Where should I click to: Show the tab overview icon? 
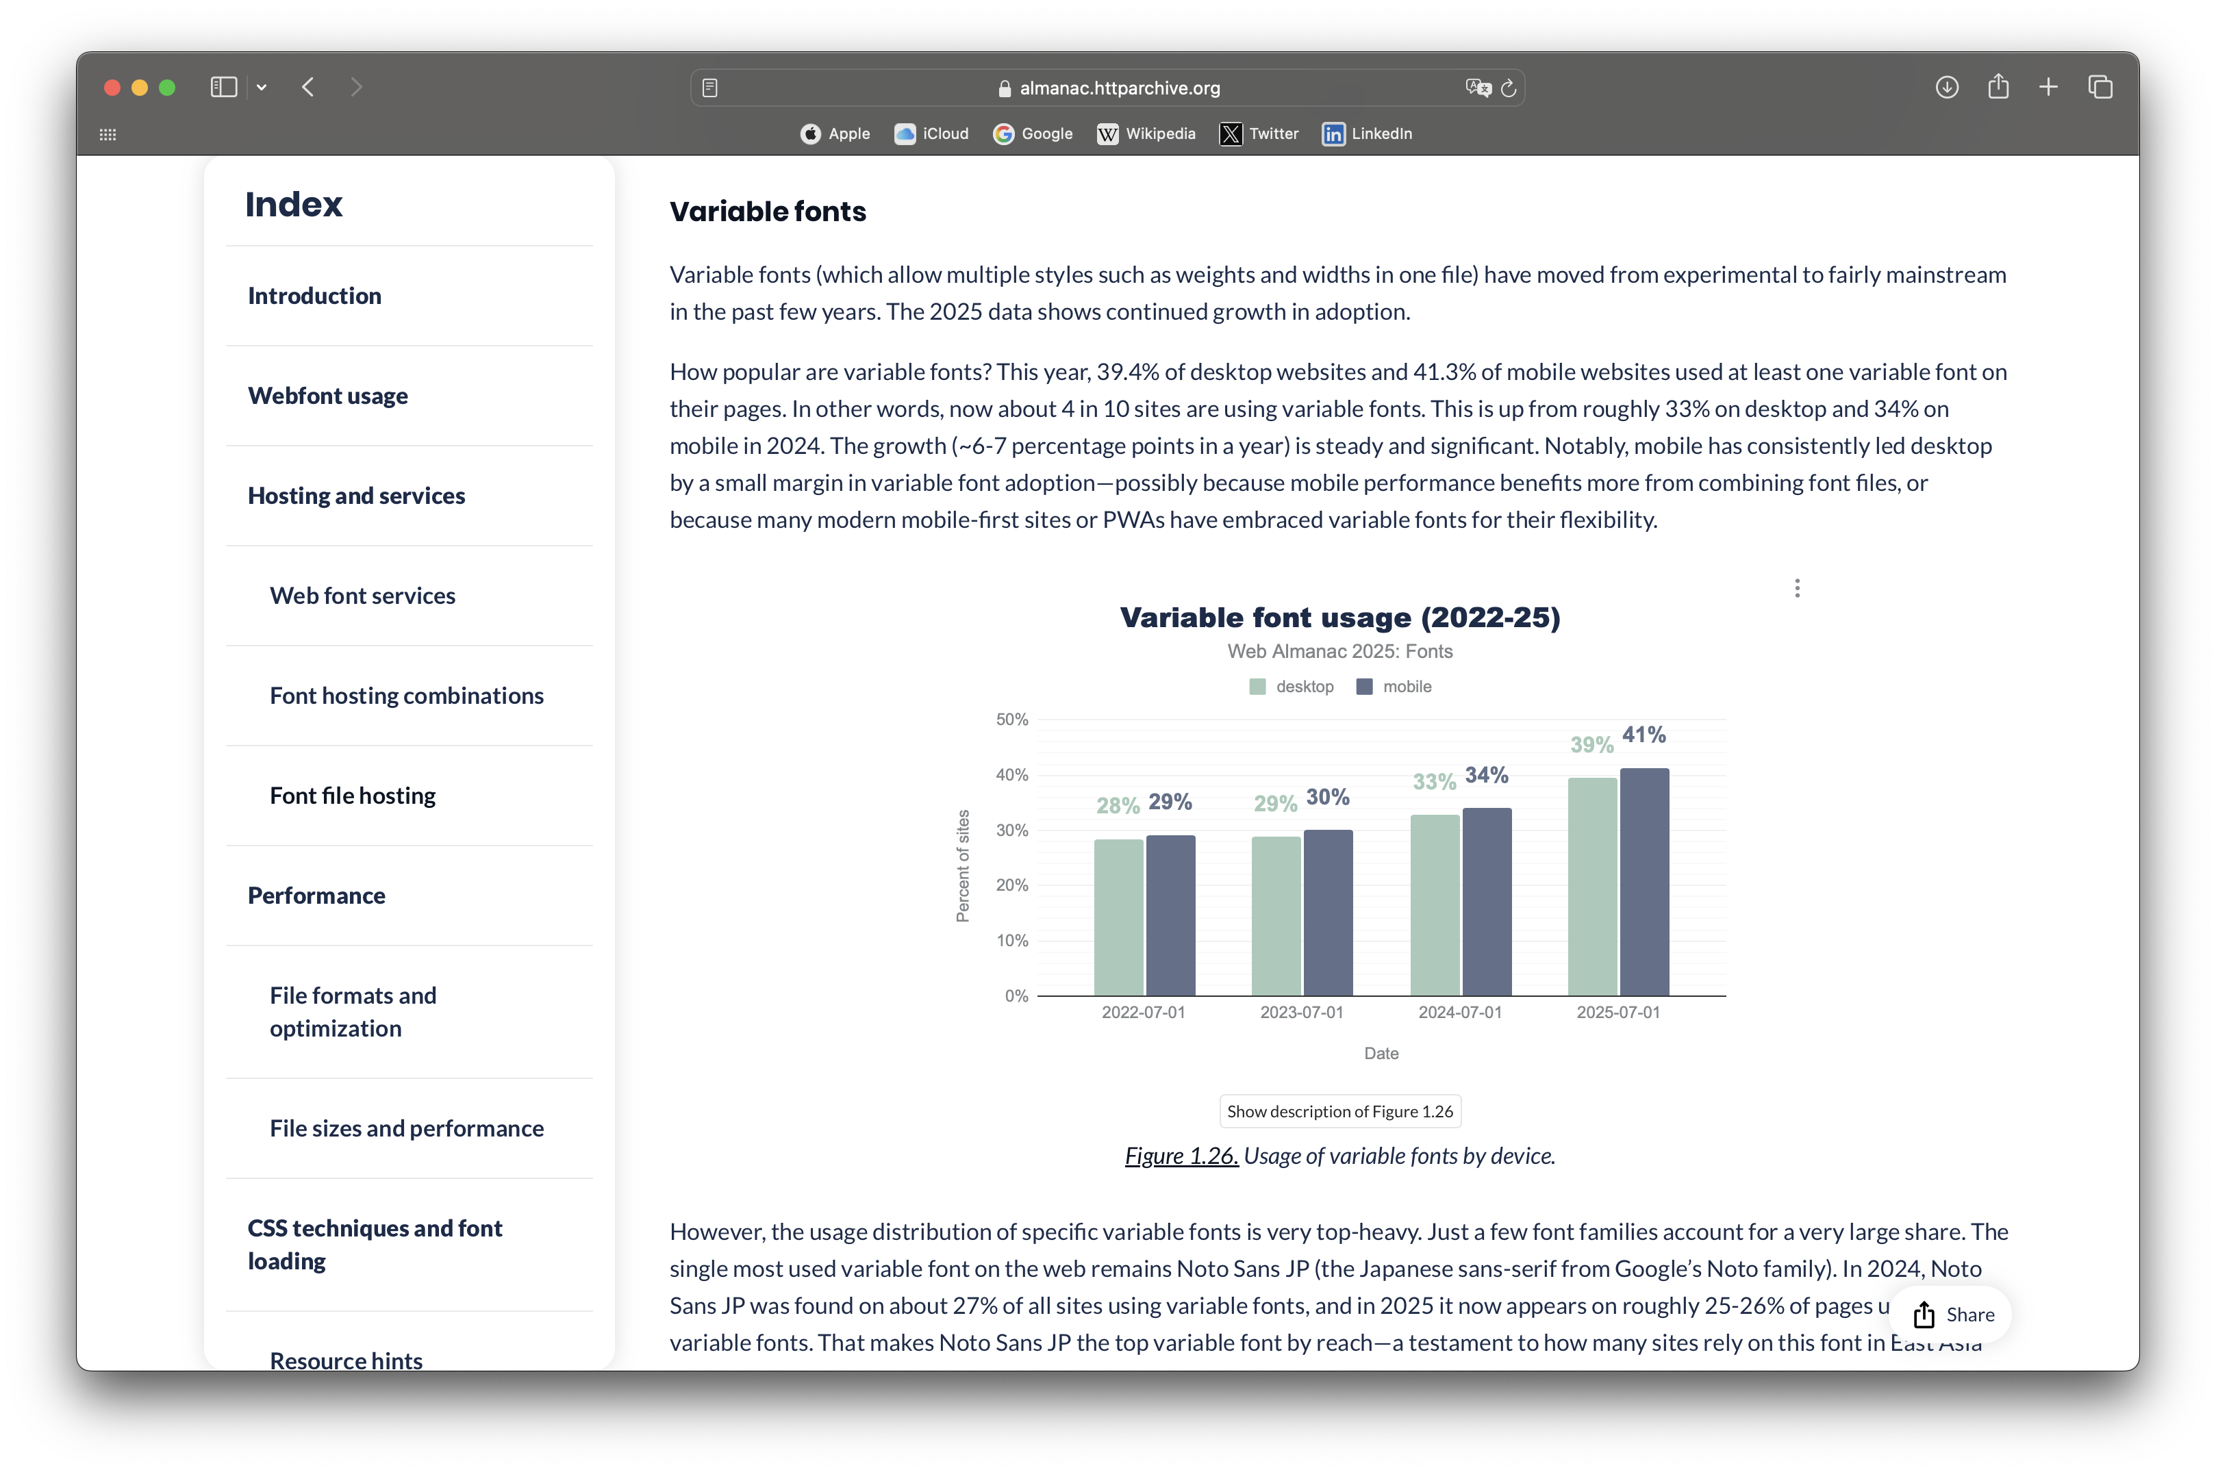2100,88
